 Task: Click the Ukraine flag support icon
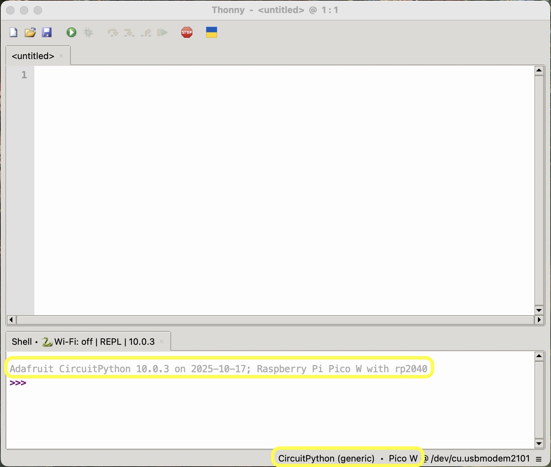(x=212, y=33)
